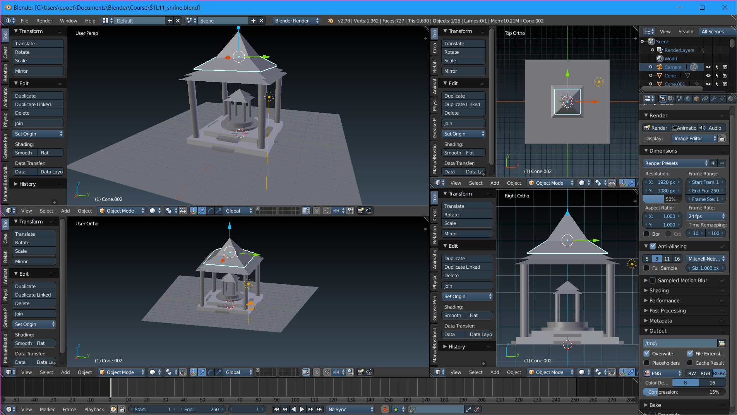The height and width of the screenshot is (415, 737).
Task: Expand the Shading panel in render properties
Action: (659, 290)
